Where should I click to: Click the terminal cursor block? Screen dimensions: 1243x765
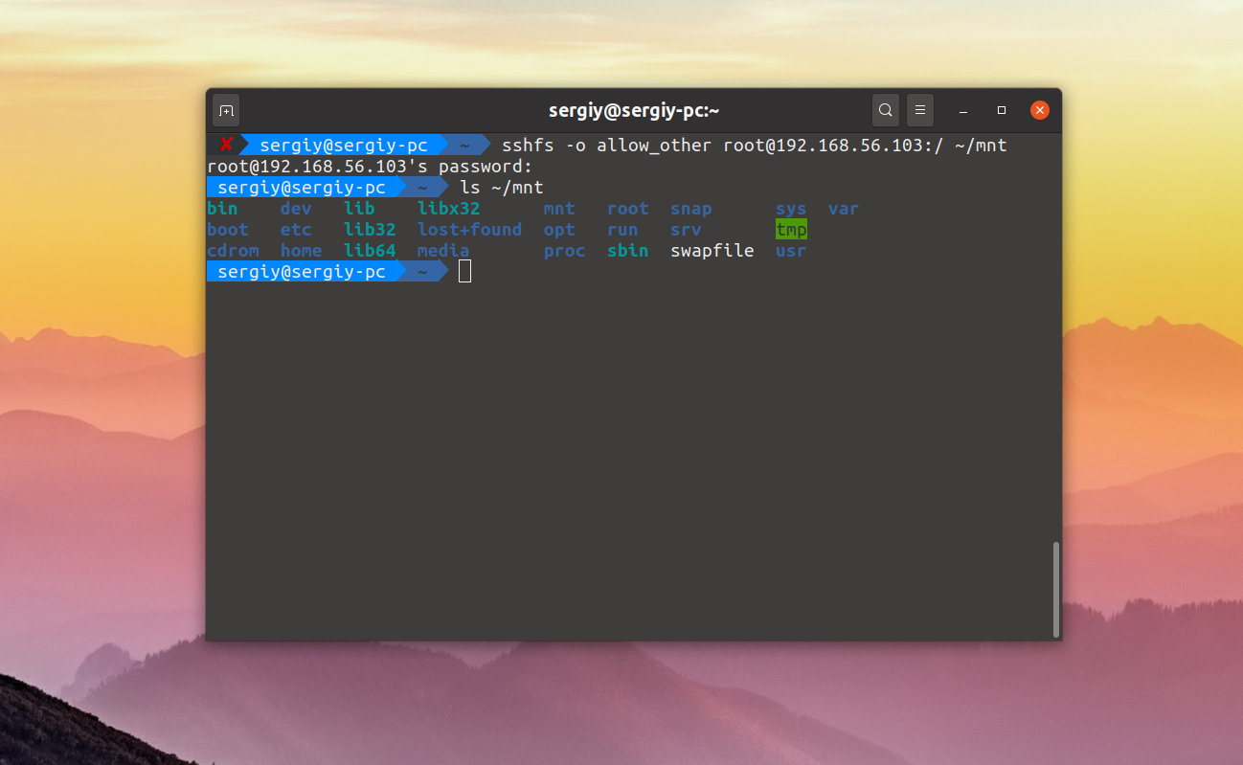pos(464,271)
